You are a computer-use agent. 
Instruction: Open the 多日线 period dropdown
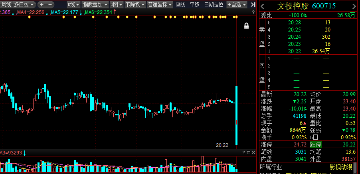tap(24, 4)
